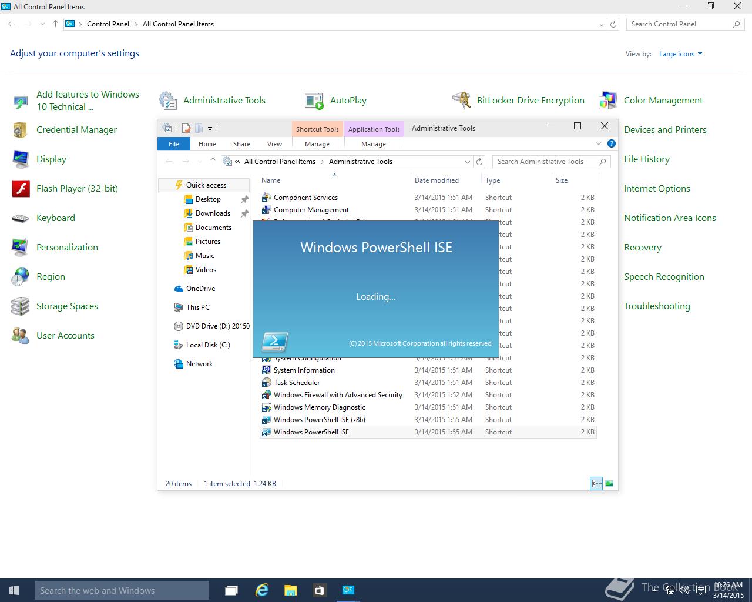Open recent locations dropdown in Control Panel

click(42, 24)
